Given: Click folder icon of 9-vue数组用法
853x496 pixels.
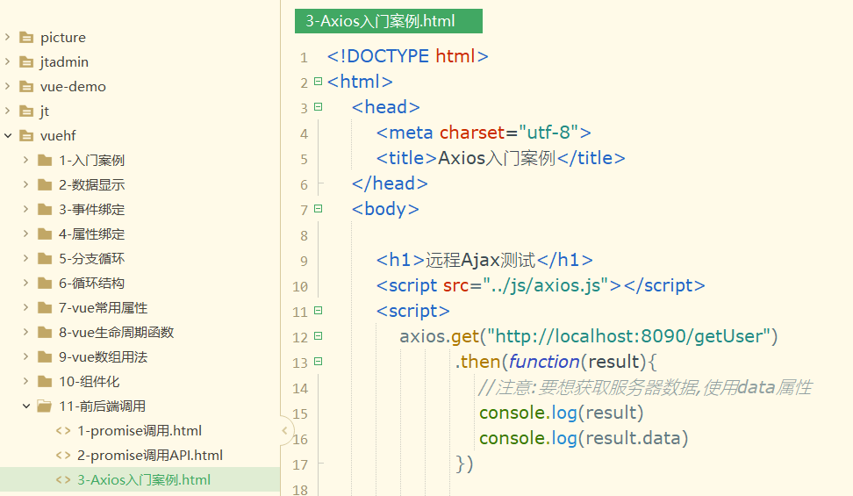Looking at the screenshot, I should (45, 357).
